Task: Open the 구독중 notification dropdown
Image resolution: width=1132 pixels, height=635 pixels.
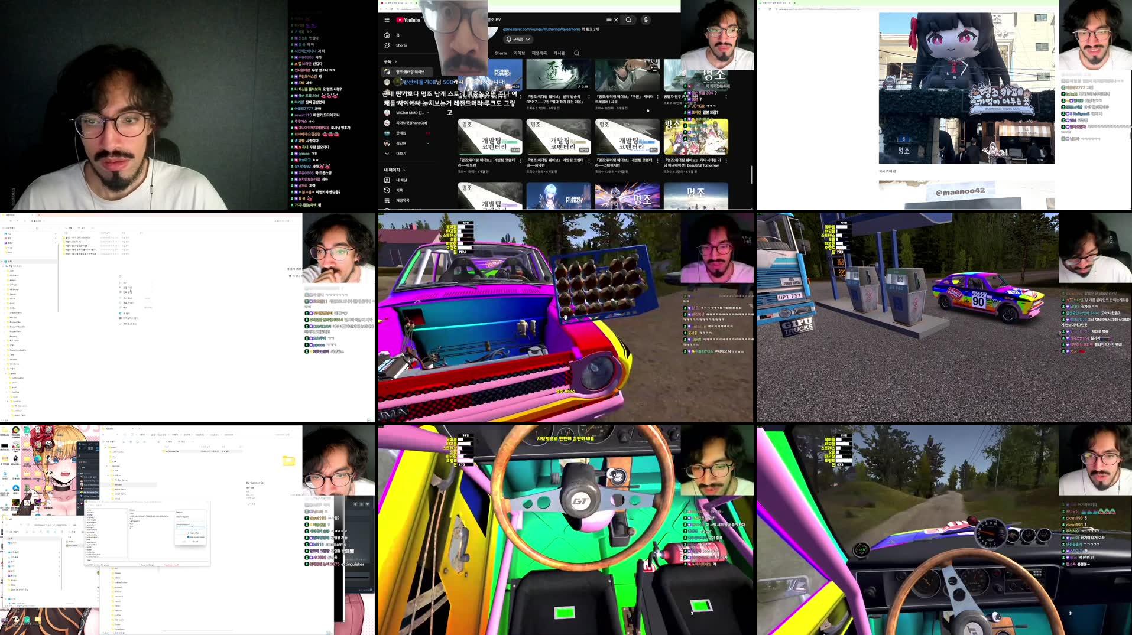Action: pyautogui.click(x=518, y=40)
